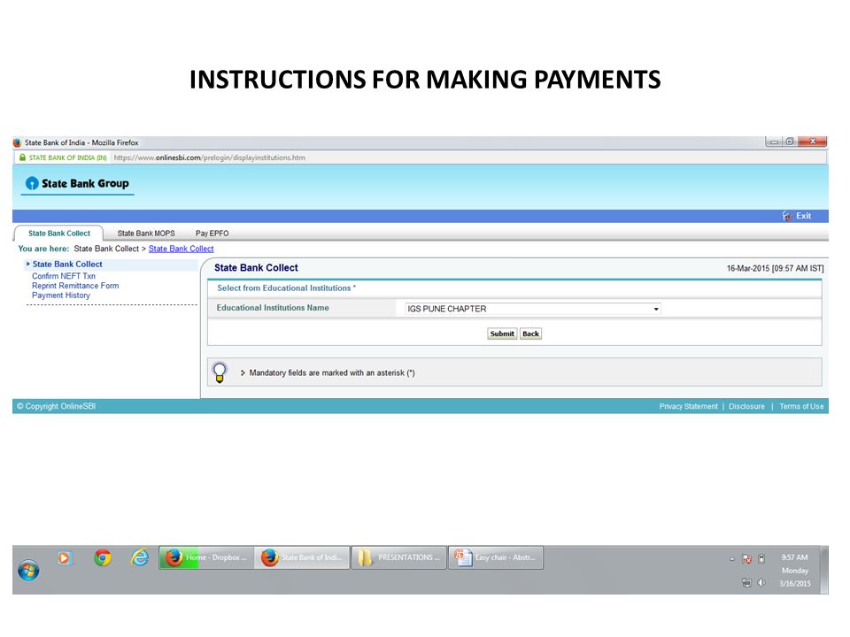
Task: Click the Back button
Action: pyautogui.click(x=530, y=334)
